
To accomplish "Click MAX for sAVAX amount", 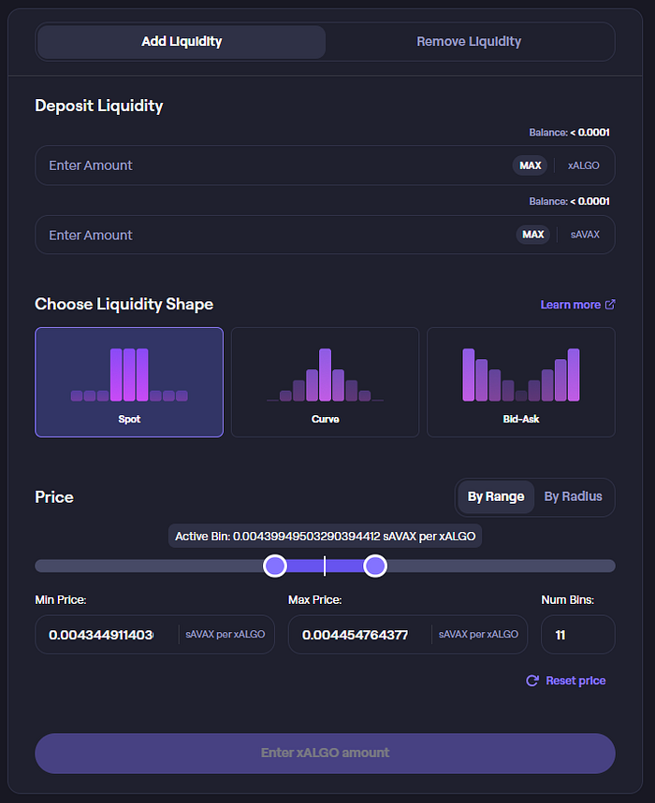I will pyautogui.click(x=533, y=235).
